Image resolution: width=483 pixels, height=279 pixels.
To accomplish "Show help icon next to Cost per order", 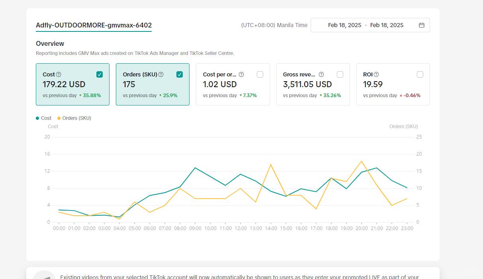I will pos(241,74).
